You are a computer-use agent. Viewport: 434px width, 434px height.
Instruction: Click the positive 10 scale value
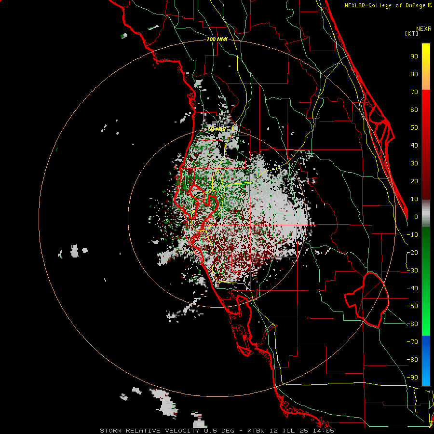click(x=414, y=199)
